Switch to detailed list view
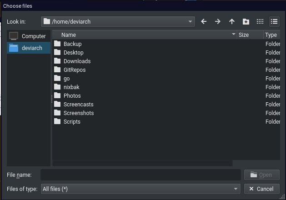This screenshot has width=286, height=200. [x=274, y=21]
